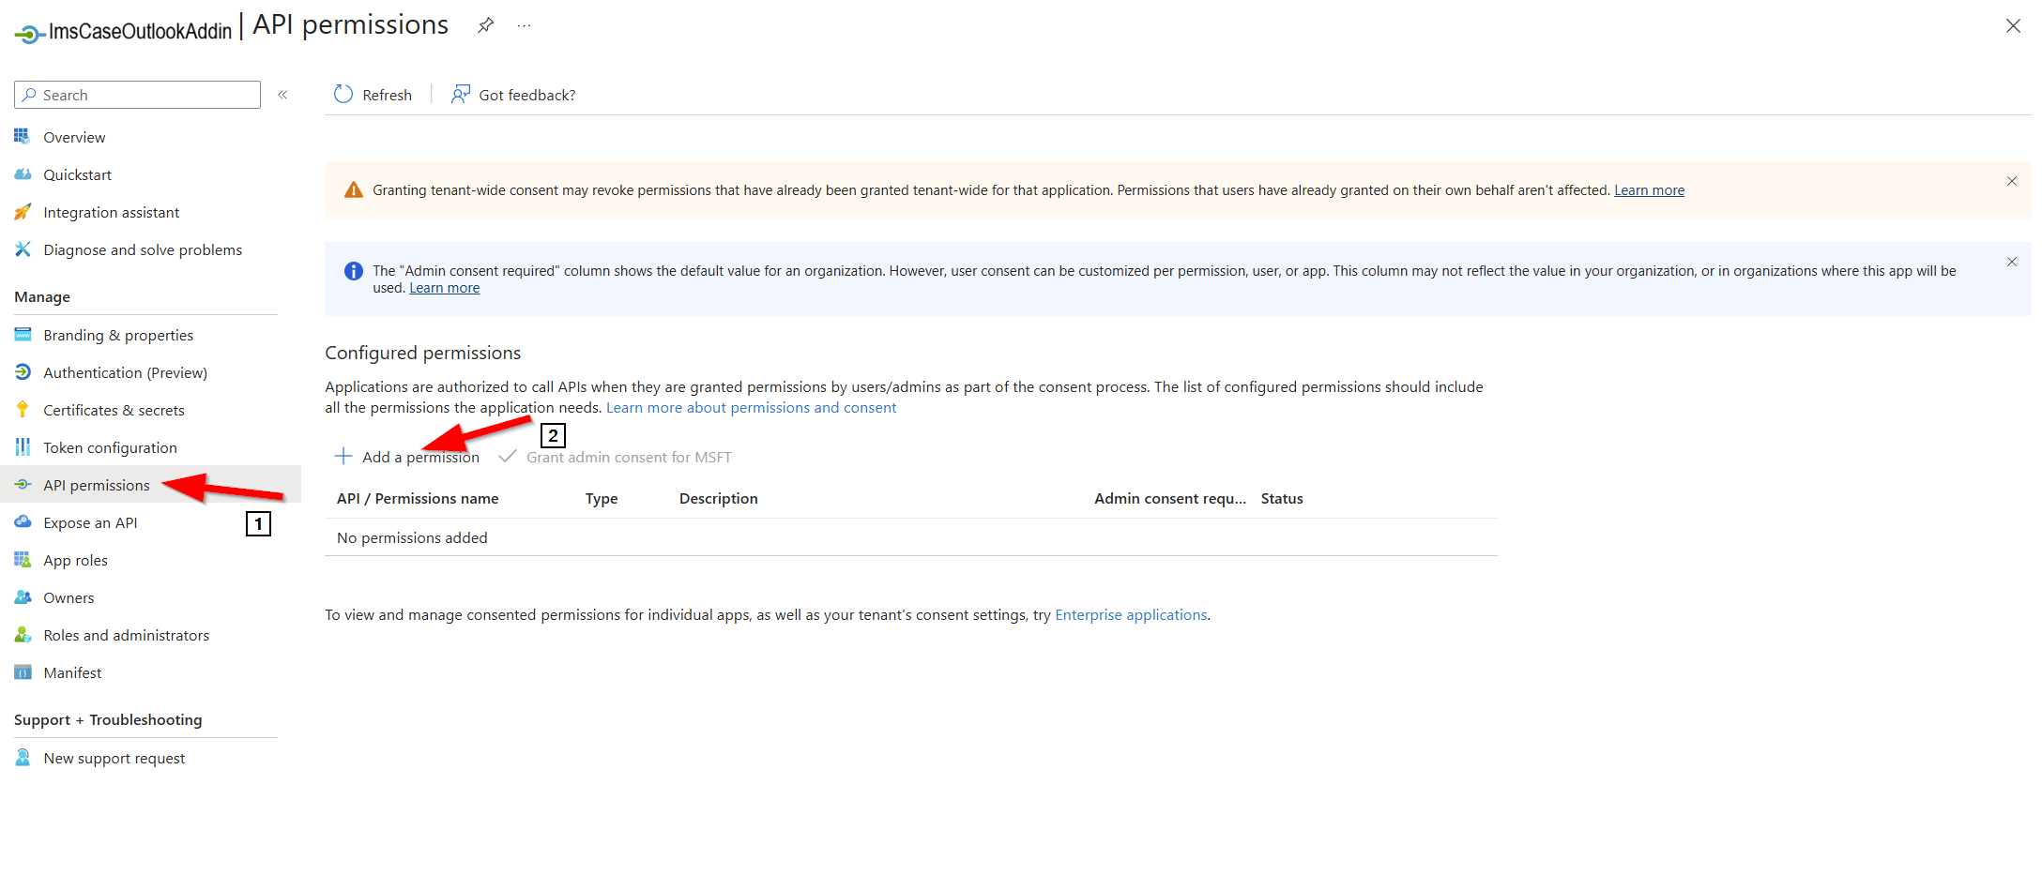Click the Manifest icon
Image resolution: width=2042 pixels, height=890 pixels.
point(23,672)
